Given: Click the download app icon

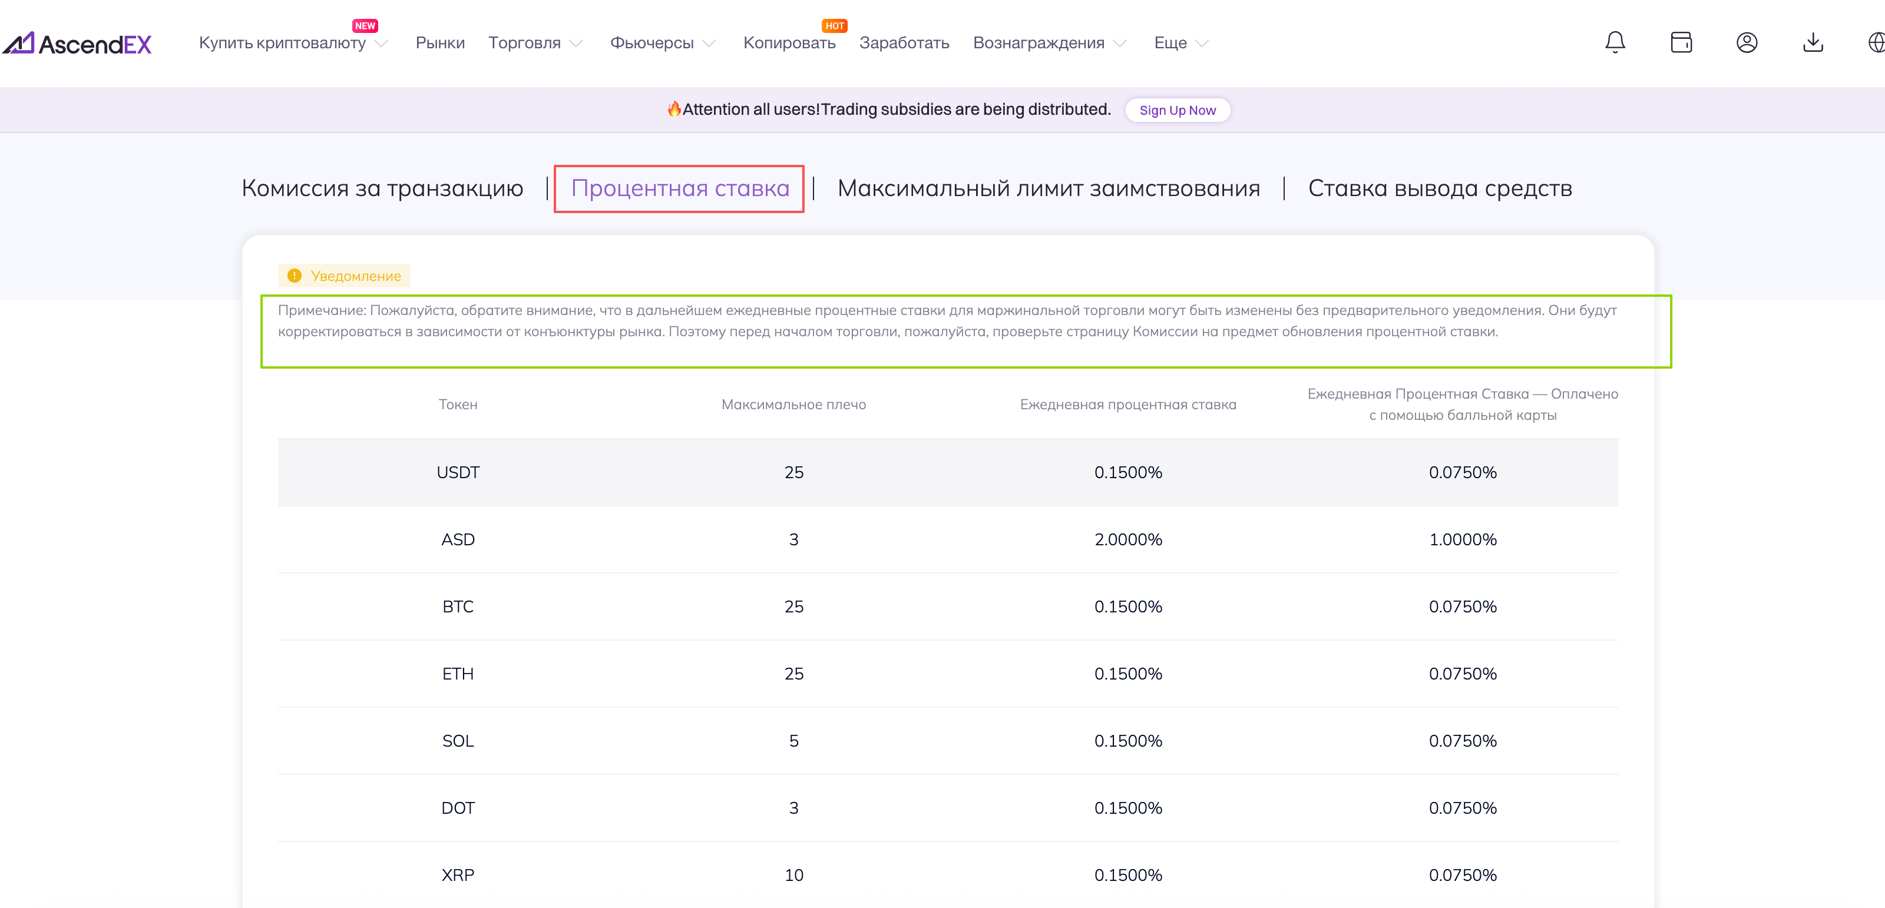Looking at the screenshot, I should (x=1812, y=42).
